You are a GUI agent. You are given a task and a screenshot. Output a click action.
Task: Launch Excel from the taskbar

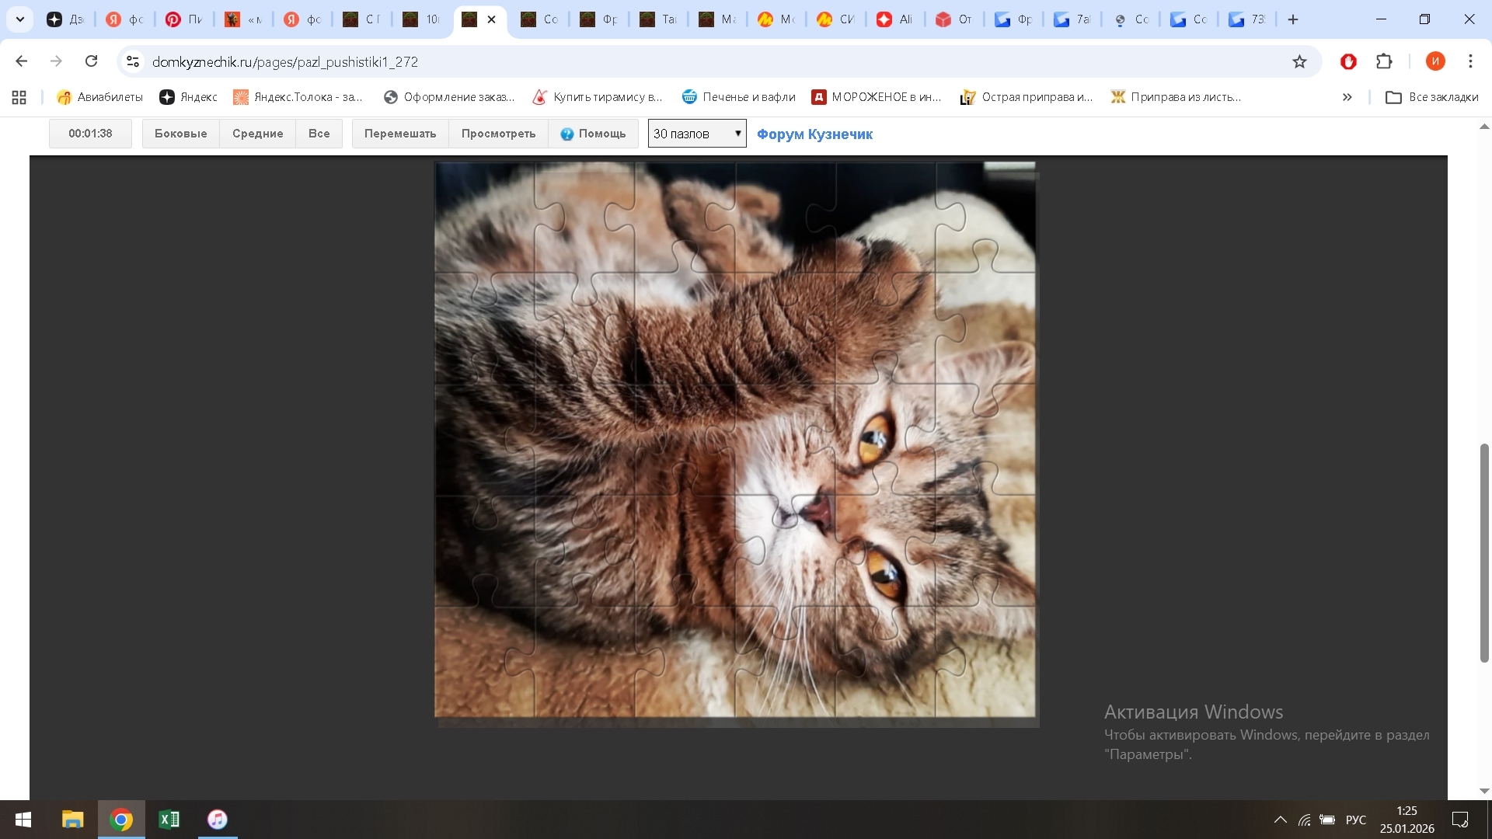[x=169, y=820]
